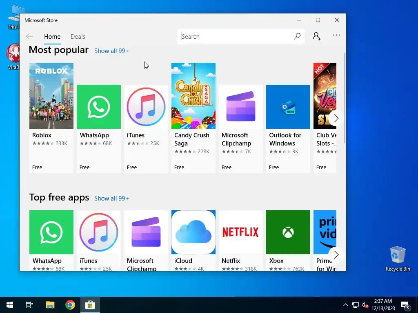Open the Clipchamp icon in Top free apps
Viewport: 418px width, 313px height.
(x=146, y=232)
